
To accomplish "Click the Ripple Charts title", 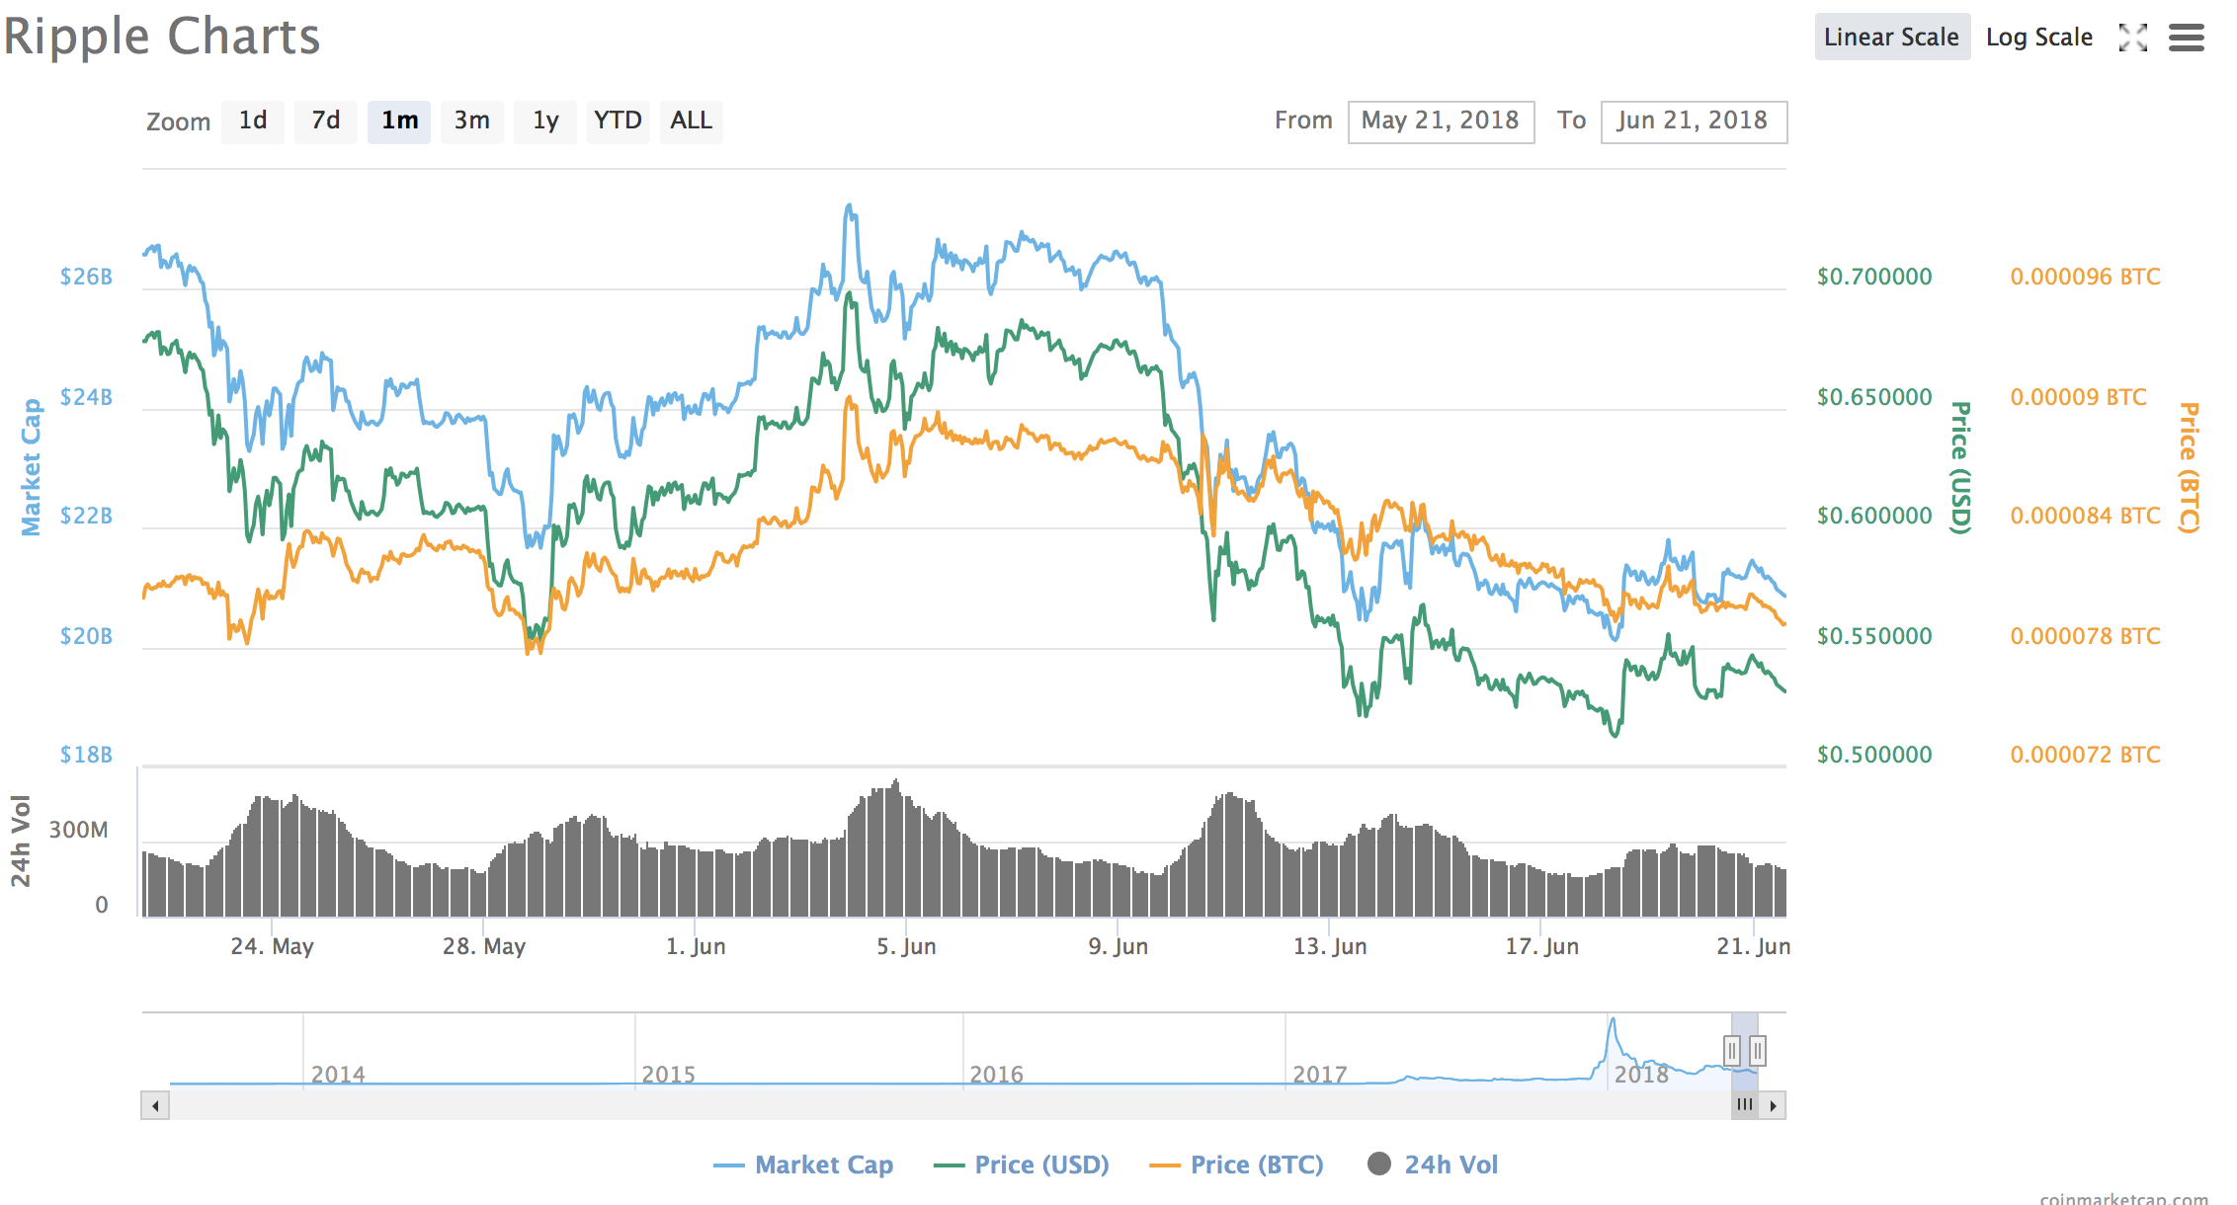I will click(x=162, y=38).
